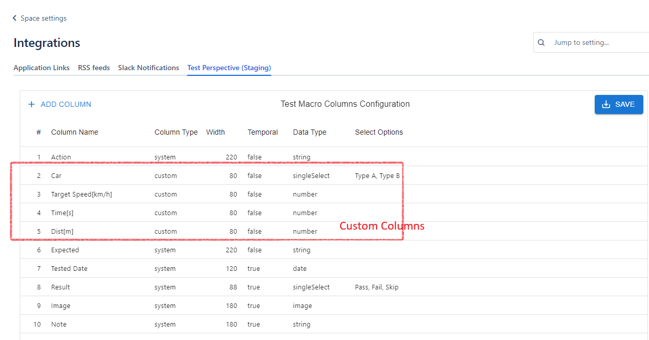The image size is (649, 340).
Task: View the Test Perspective (Staging) tab
Action: 229,68
